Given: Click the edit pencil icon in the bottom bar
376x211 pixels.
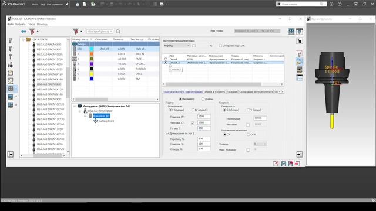Looking at the screenshot, I should (x=276, y=164).
